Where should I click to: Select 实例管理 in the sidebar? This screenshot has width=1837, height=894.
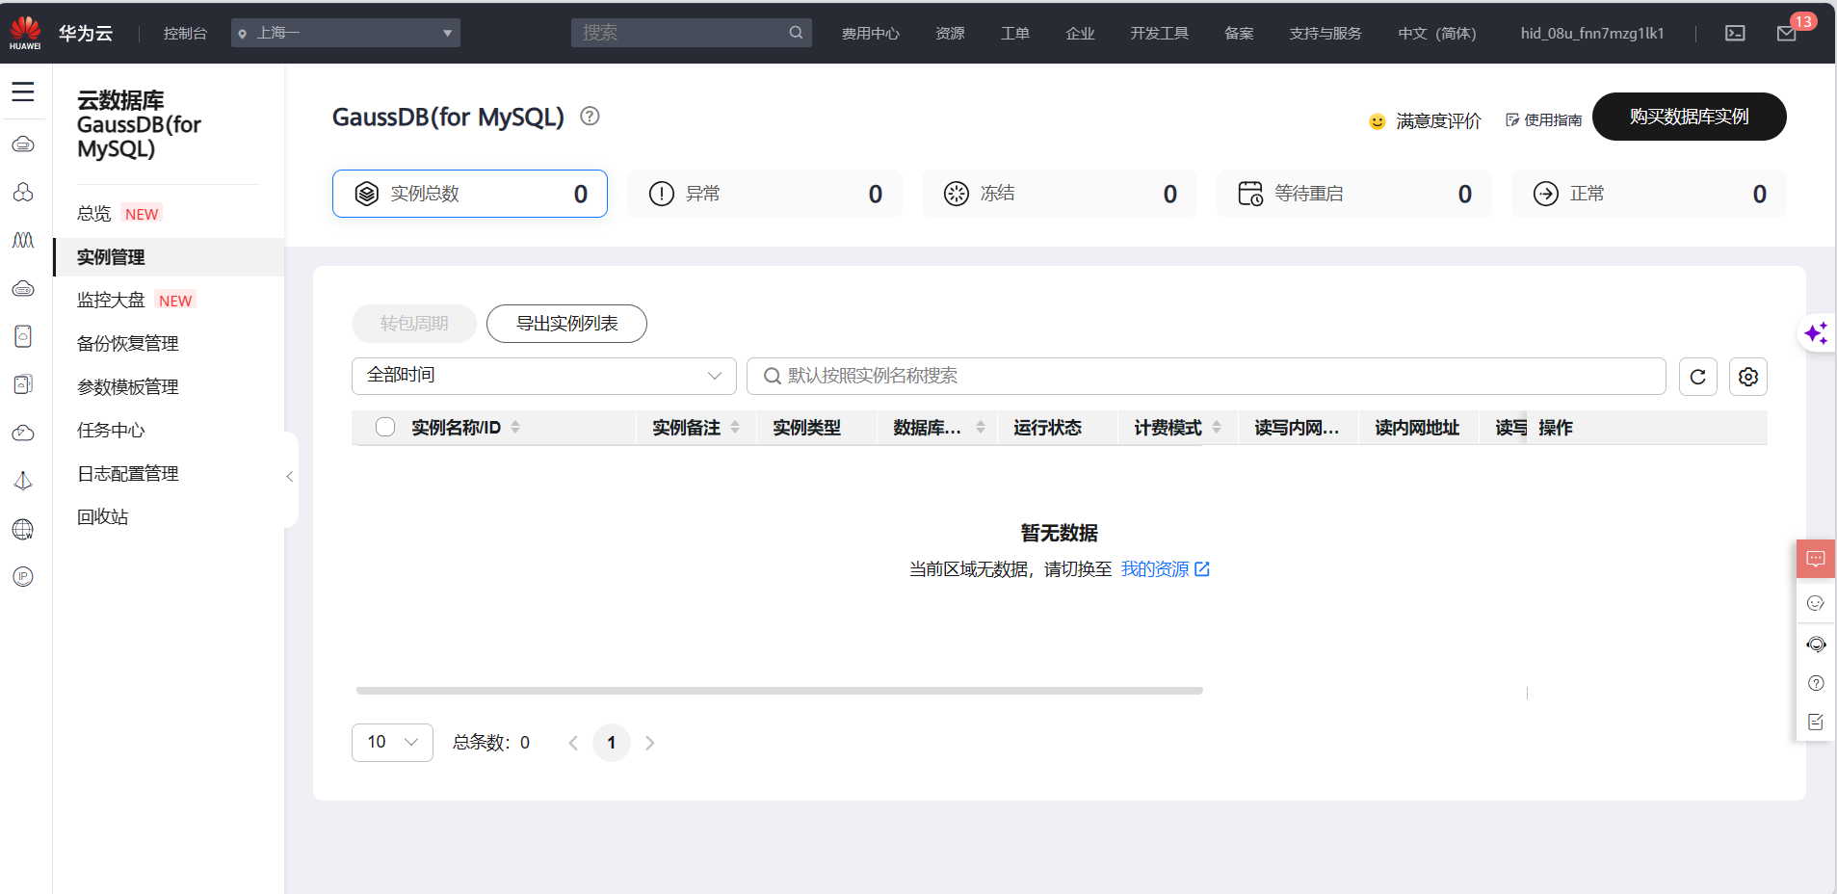pos(169,257)
